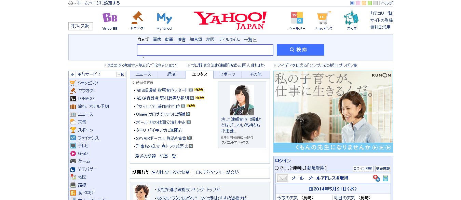
Task: Select the エンタメ tab
Action: coord(200,74)
